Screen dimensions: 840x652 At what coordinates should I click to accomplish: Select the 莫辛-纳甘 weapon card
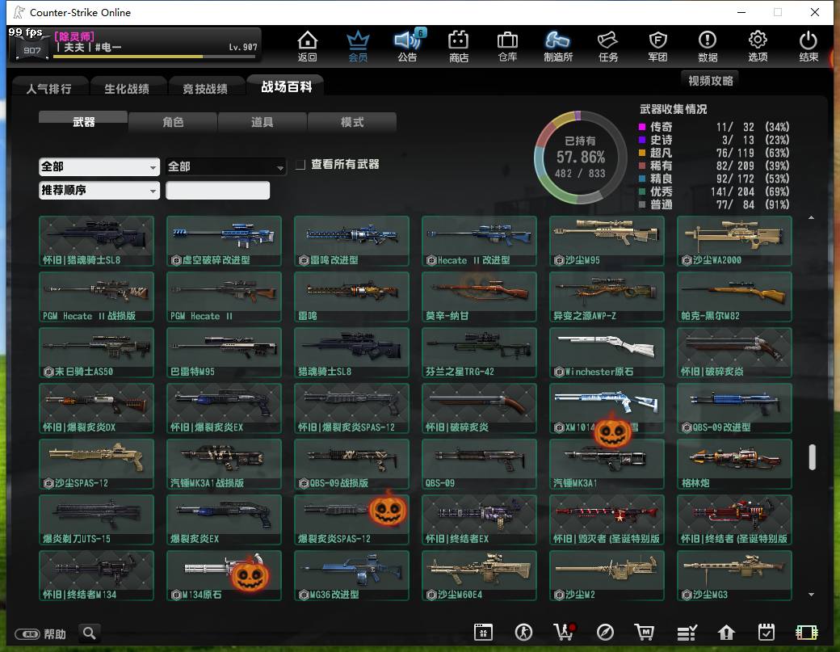(x=480, y=297)
